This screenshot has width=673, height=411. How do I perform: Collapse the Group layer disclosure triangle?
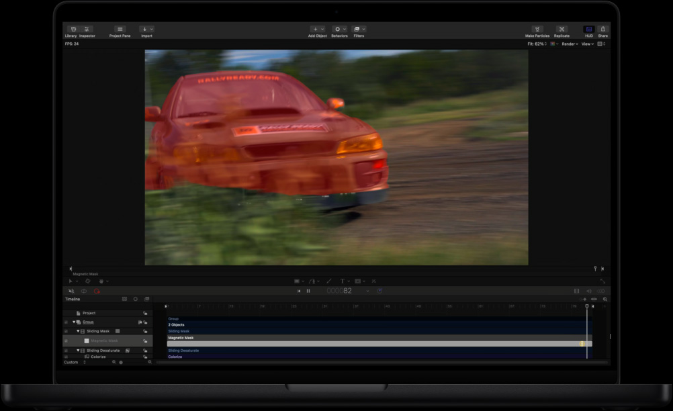point(74,322)
